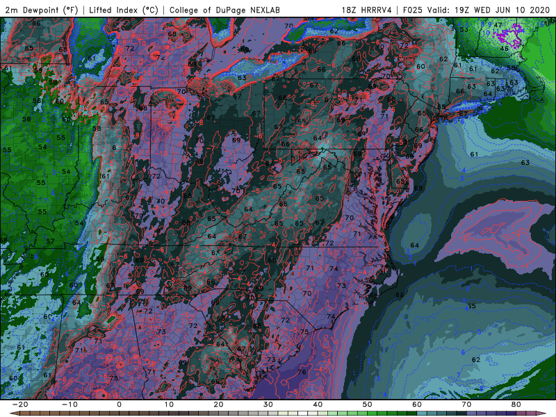Image resolution: width=556 pixels, height=417 pixels.
Task: Click the "46" dewpoint value in Maine
Action: tap(505, 49)
